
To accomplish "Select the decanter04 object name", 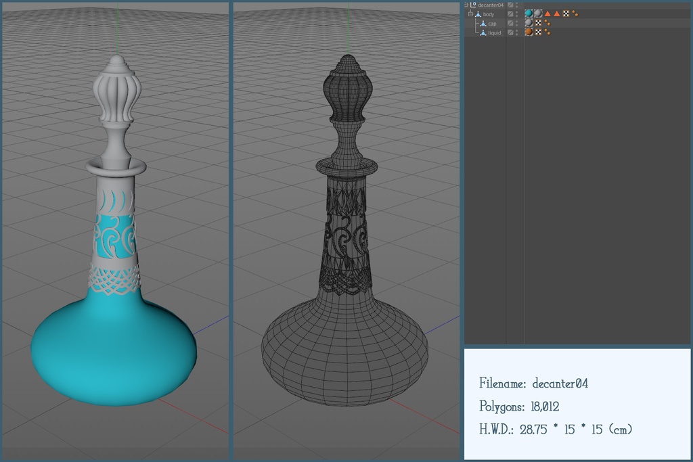I will (x=491, y=5).
